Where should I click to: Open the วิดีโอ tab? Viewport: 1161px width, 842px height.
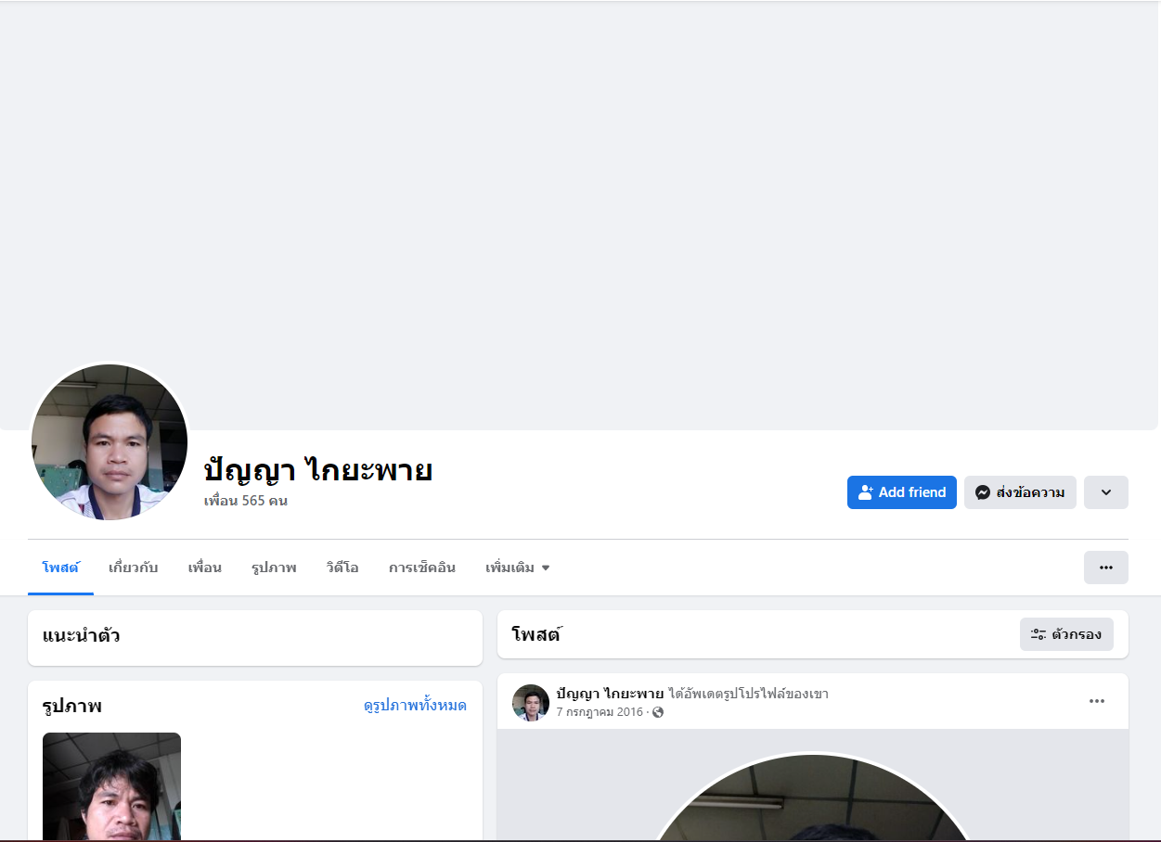342,568
